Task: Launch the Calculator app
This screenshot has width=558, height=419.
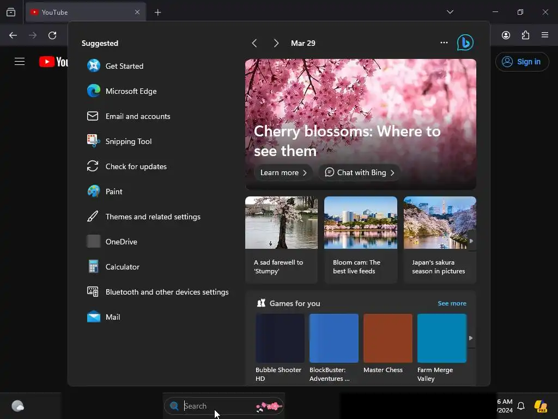Action: click(x=113, y=266)
